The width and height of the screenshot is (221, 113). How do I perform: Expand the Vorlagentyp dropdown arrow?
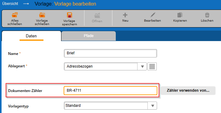(152, 106)
